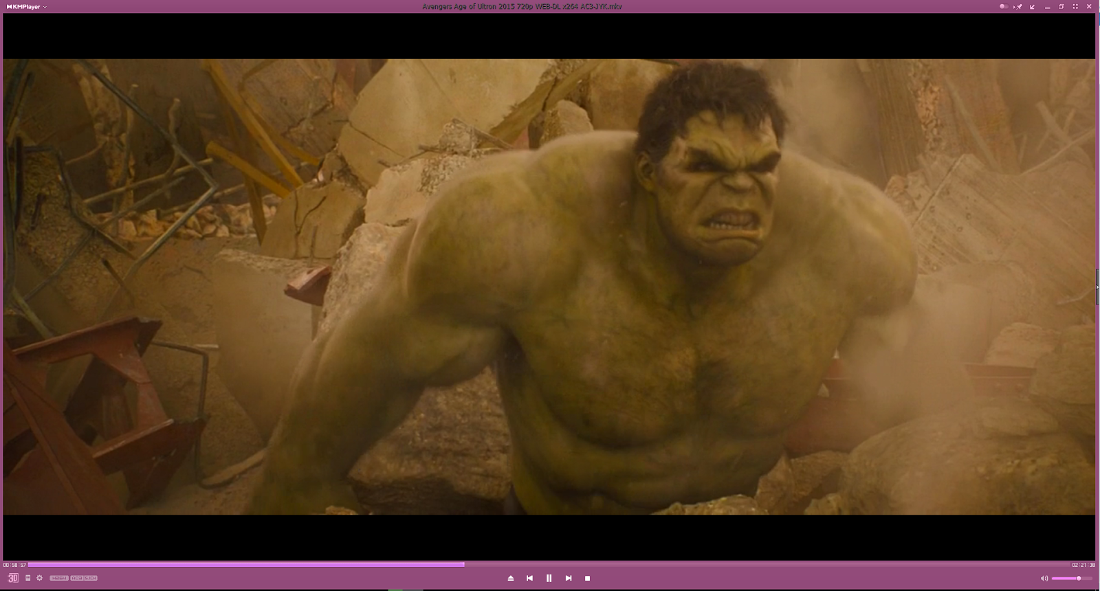Click the elapsed time 00:58:57
Screen dimensions: 1100x591
[x=14, y=565]
